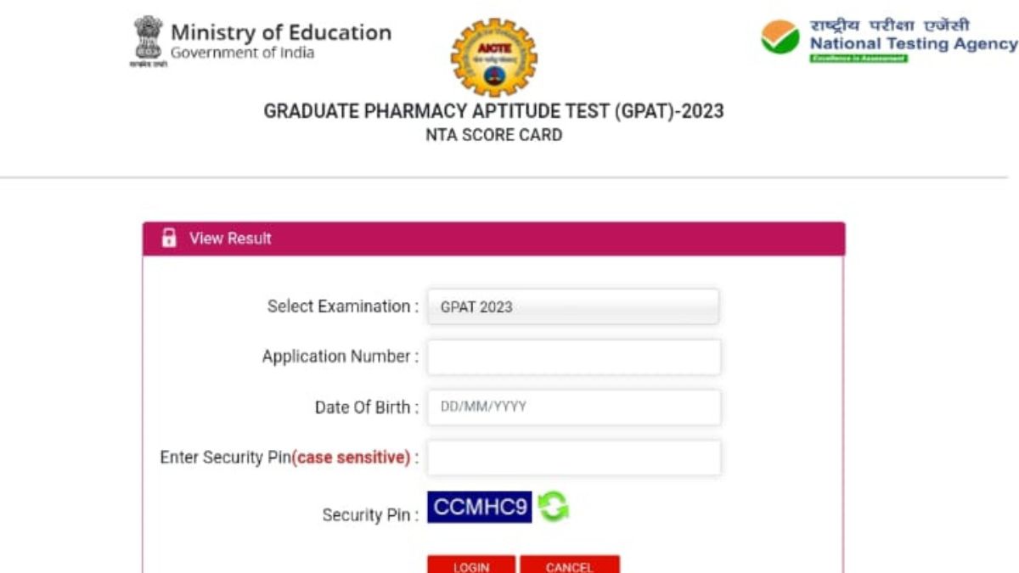
Task: Click the green refresh arrows icon
Action: pos(553,508)
